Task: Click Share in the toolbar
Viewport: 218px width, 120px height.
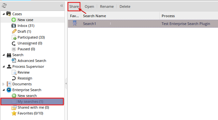Action: pyautogui.click(x=74, y=6)
